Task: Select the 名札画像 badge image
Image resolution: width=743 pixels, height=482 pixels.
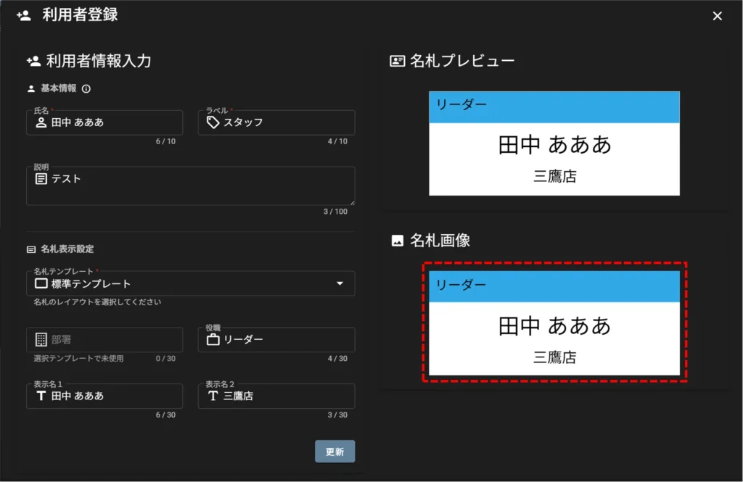Action: point(554,323)
